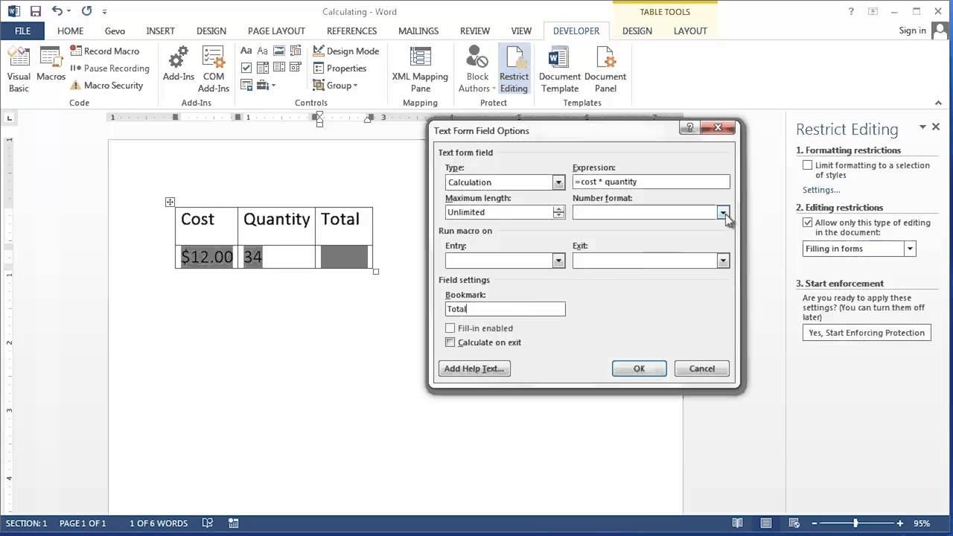Open the Add-Ins dialog
The height and width of the screenshot is (536, 953).
(x=179, y=64)
